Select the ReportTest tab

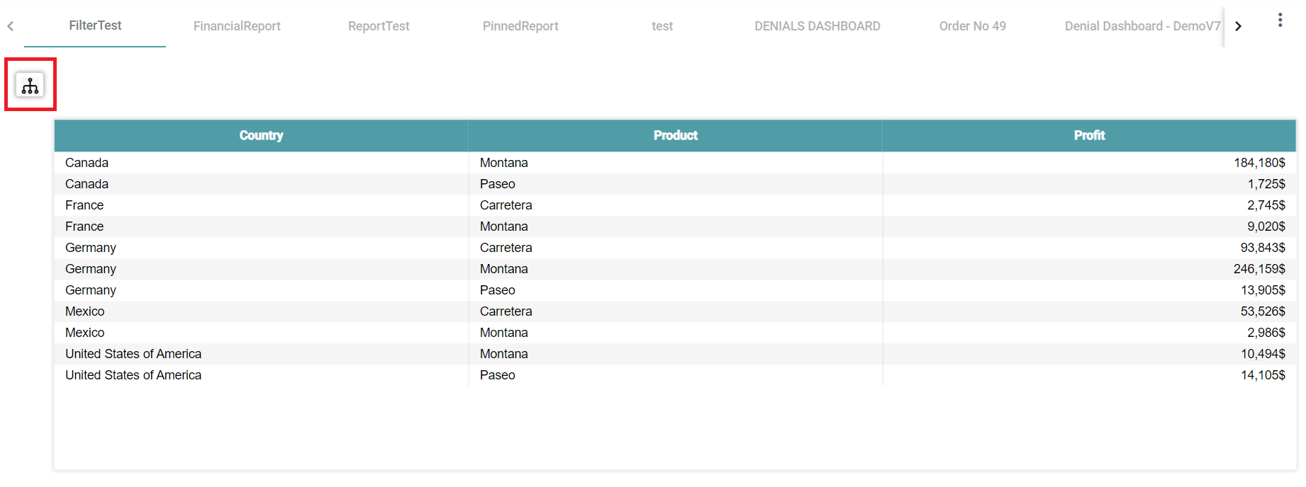click(x=379, y=26)
